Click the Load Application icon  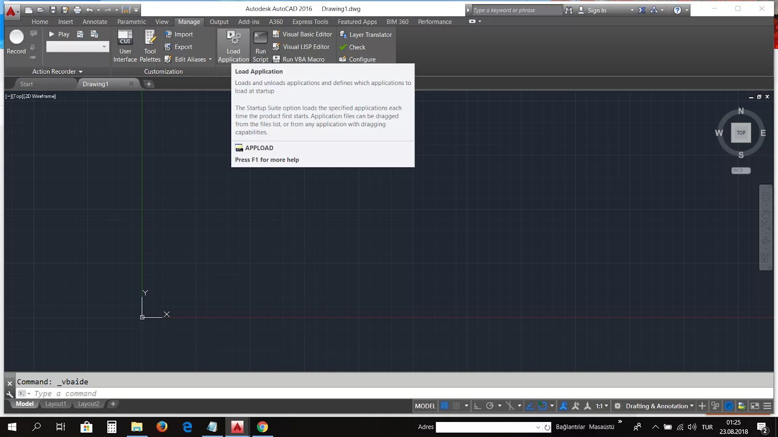(233, 37)
